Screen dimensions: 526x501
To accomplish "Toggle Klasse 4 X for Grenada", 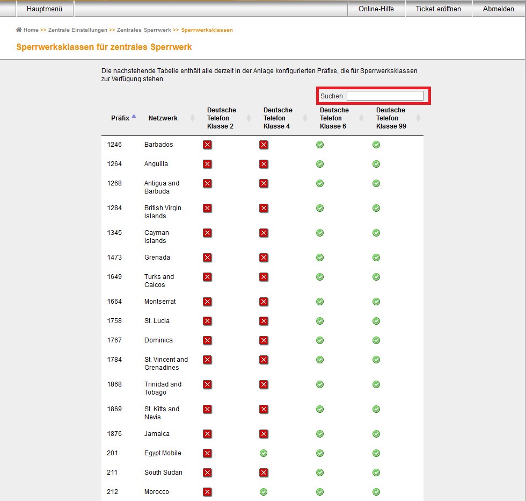I will 264,257.
